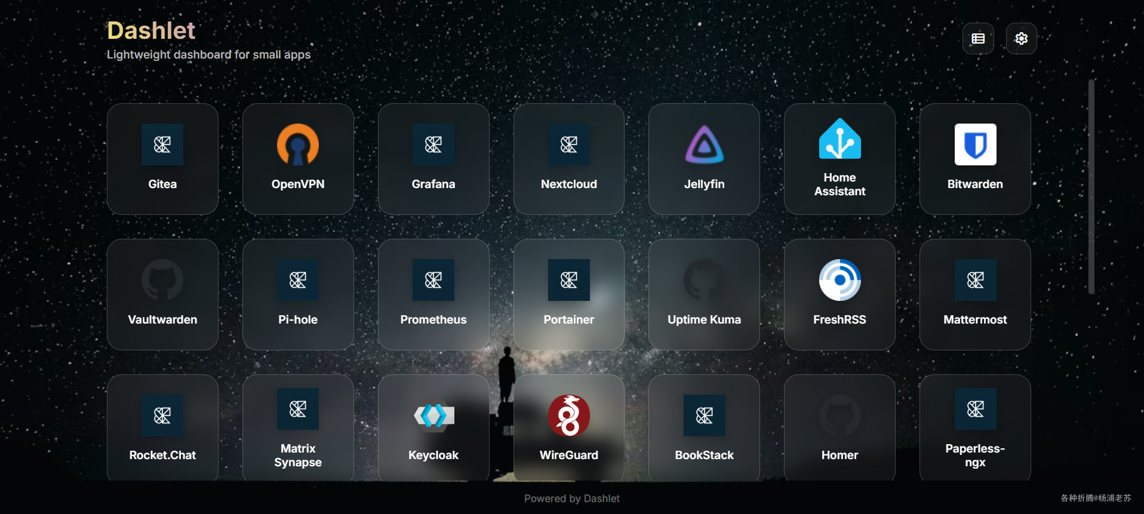This screenshot has height=514, width=1144.
Task: Open the Gitea app icon
Action: (x=162, y=144)
